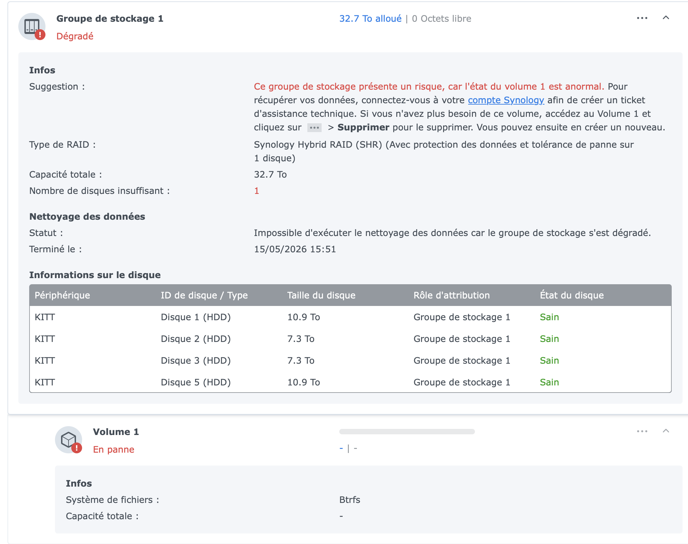Click Groupe de stockage 1 role for Disque 2
Screen dimensions: 688x544
[x=462, y=339]
